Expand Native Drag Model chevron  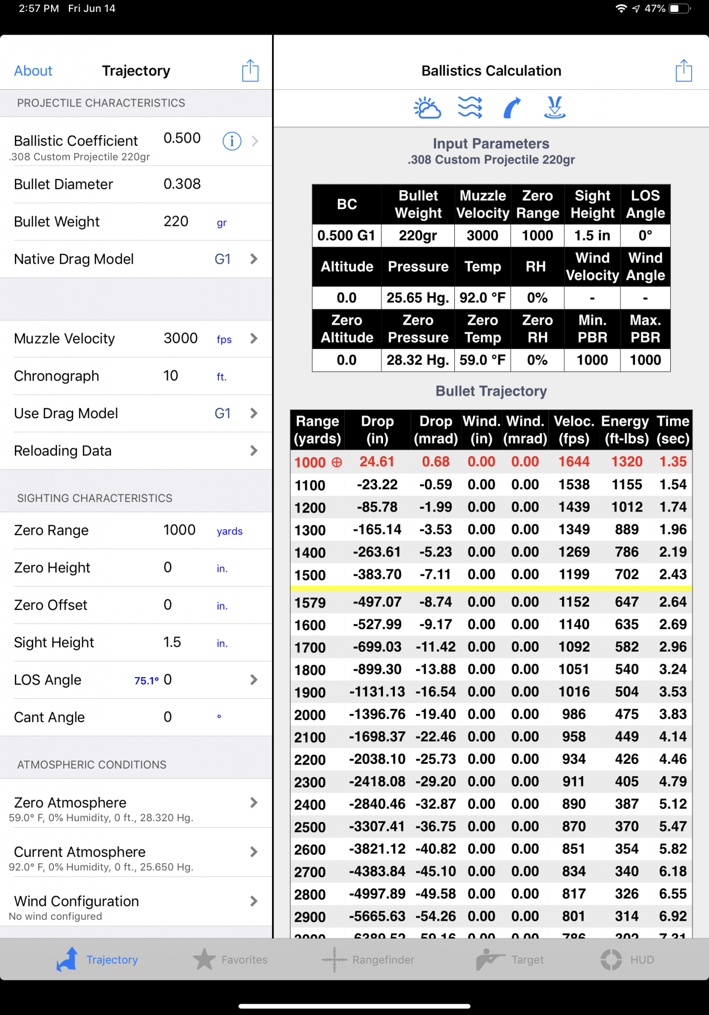click(x=254, y=259)
